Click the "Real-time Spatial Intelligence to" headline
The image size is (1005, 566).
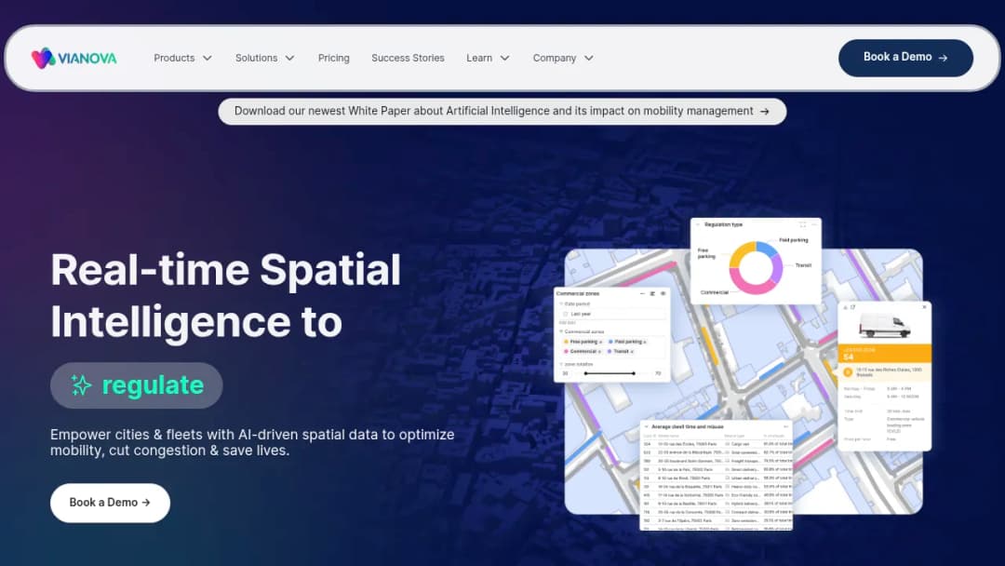[225, 295]
